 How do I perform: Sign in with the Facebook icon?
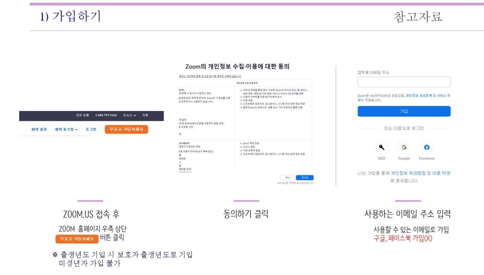[x=427, y=147]
